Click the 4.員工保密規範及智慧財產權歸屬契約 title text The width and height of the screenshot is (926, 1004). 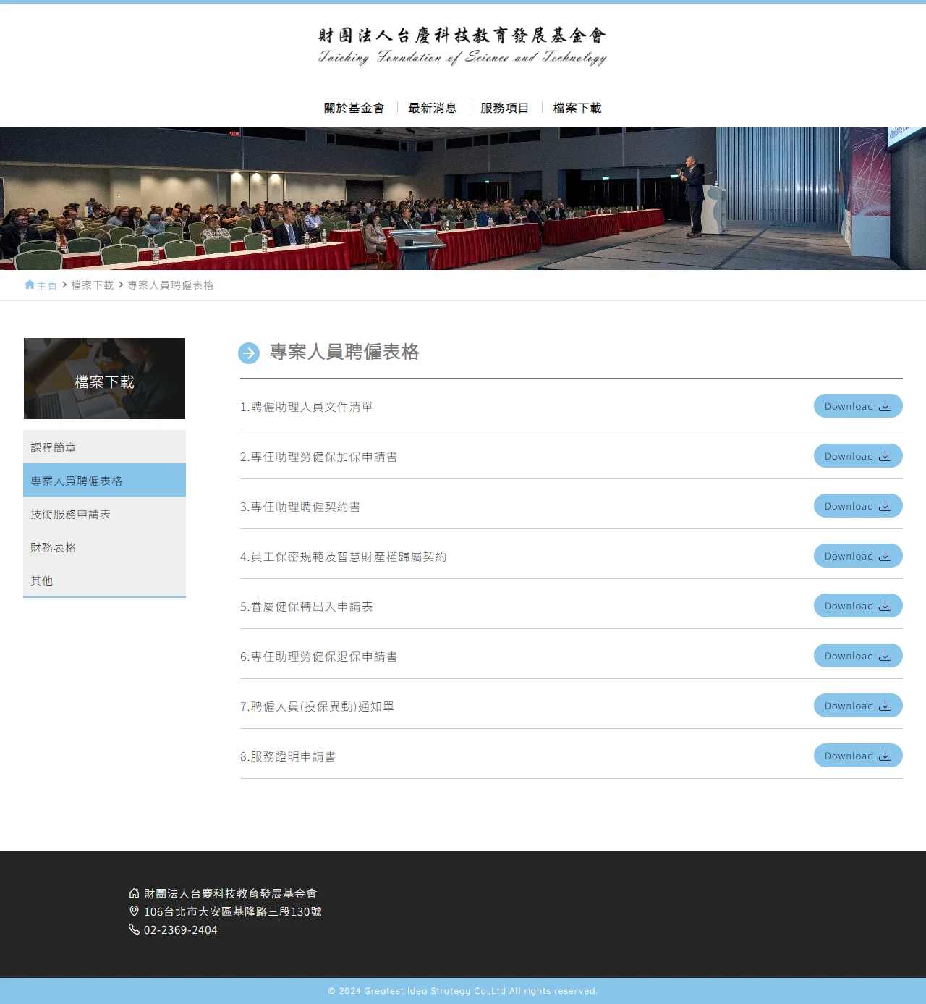[x=343, y=557]
